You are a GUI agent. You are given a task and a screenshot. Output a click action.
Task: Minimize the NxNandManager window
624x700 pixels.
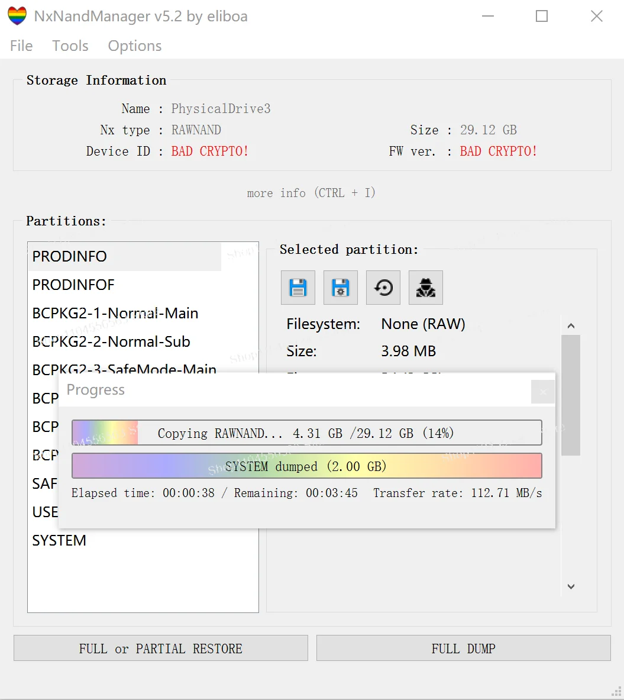click(488, 16)
